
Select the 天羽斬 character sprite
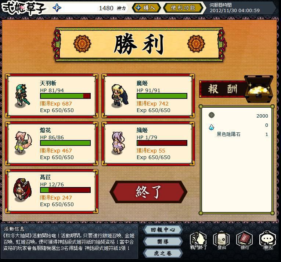click(22, 96)
